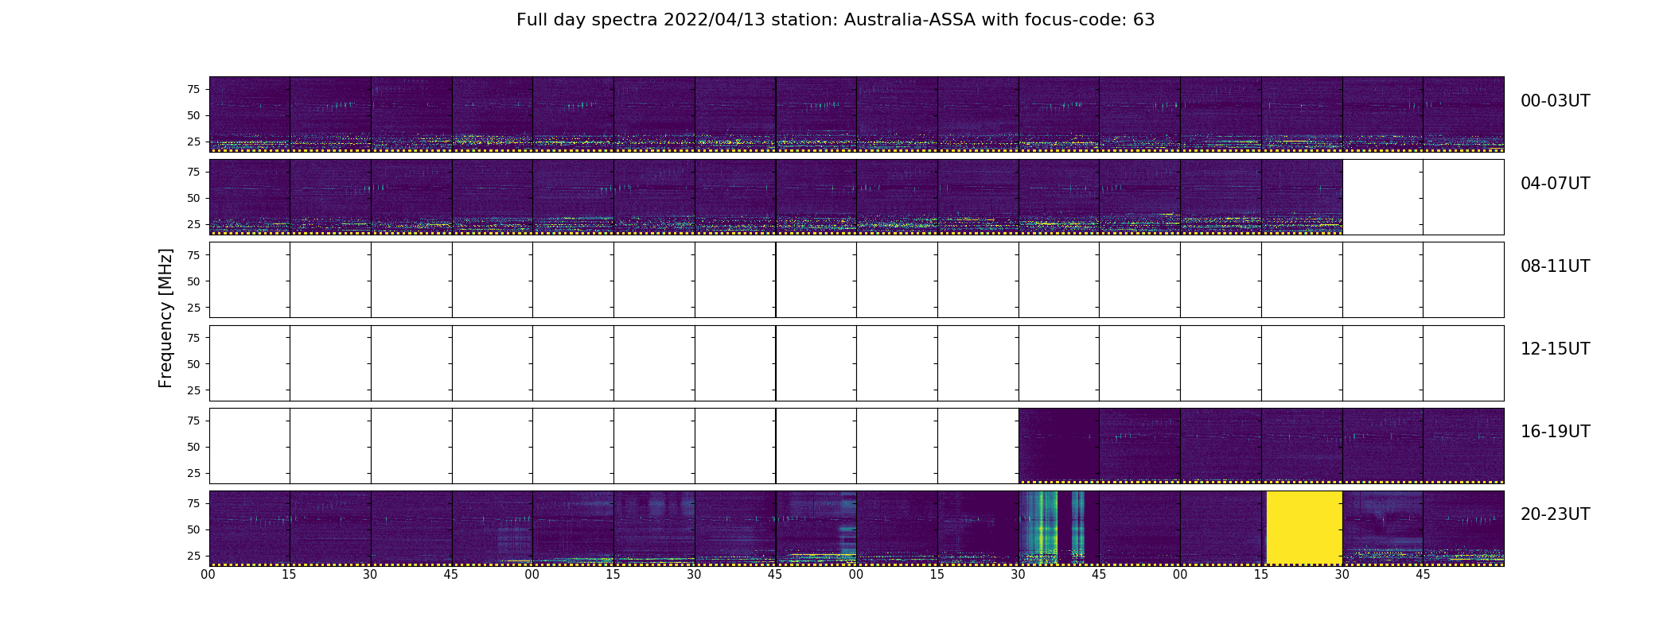Click the 75 tick label of the 12-15UT row
Image resolution: width=1671 pixels, height=636 pixels.
coord(193,338)
